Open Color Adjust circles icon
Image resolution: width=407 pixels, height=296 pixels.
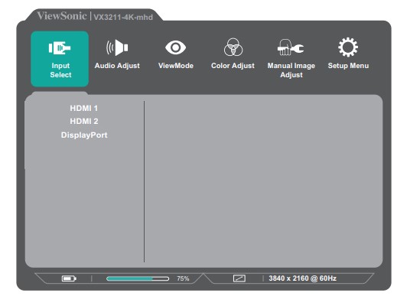coord(233,47)
